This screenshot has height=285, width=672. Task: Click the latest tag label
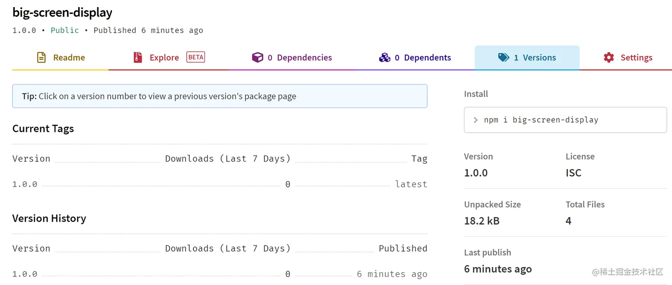click(411, 184)
